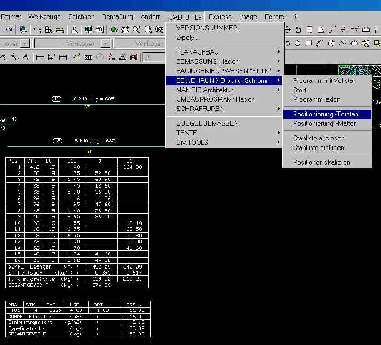Click the Redraw pencil icon
Viewport: 381px width, 345px height.
(x=75, y=30)
